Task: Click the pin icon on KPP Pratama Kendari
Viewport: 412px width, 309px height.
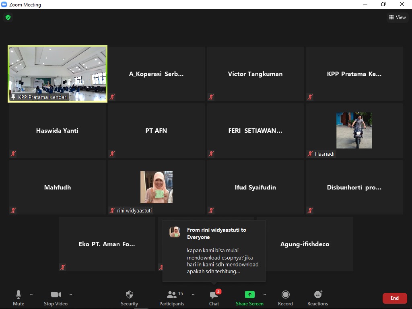Action: [x=13, y=97]
